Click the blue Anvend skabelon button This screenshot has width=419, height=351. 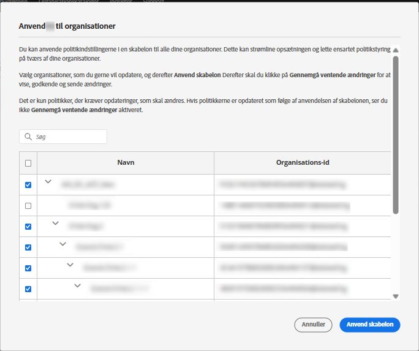pyautogui.click(x=370, y=325)
